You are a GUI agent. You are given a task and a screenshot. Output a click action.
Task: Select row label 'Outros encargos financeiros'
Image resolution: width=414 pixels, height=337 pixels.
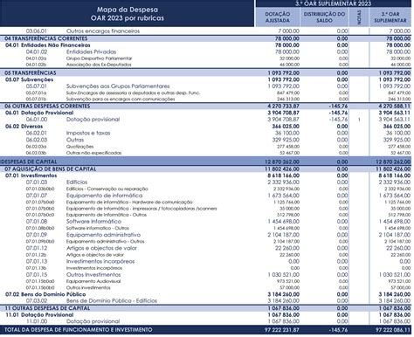(103, 31)
